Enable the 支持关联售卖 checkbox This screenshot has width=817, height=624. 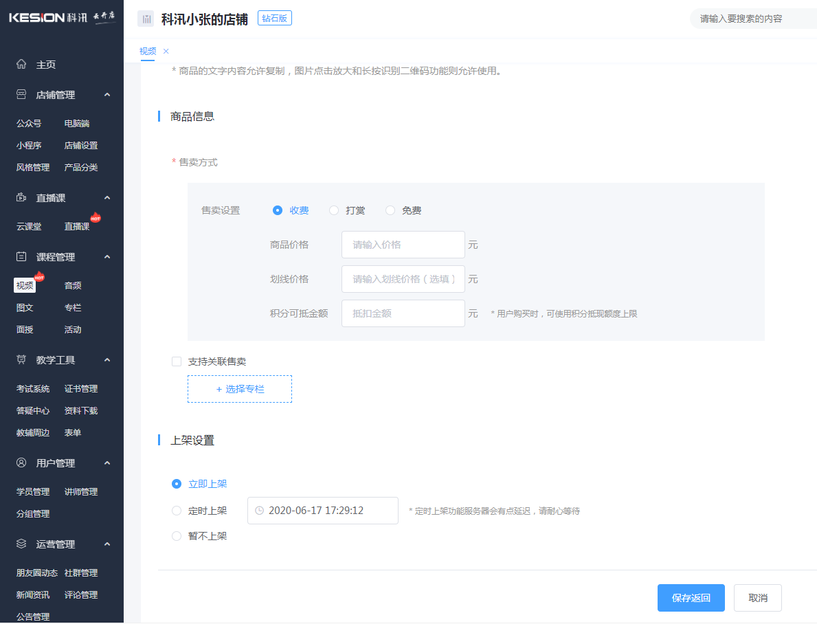[177, 361]
